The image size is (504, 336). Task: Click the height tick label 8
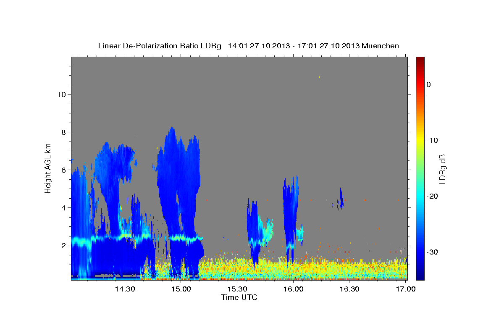coord(63,132)
